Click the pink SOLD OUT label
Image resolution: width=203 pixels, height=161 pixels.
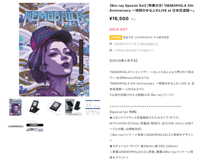(119, 30)
